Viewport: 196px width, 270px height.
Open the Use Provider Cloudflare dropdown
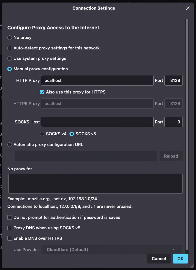(112, 250)
